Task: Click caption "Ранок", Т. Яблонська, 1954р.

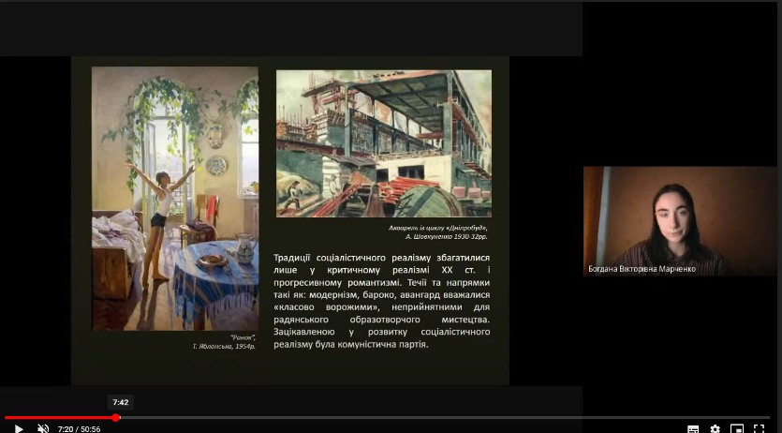Action: (224, 342)
